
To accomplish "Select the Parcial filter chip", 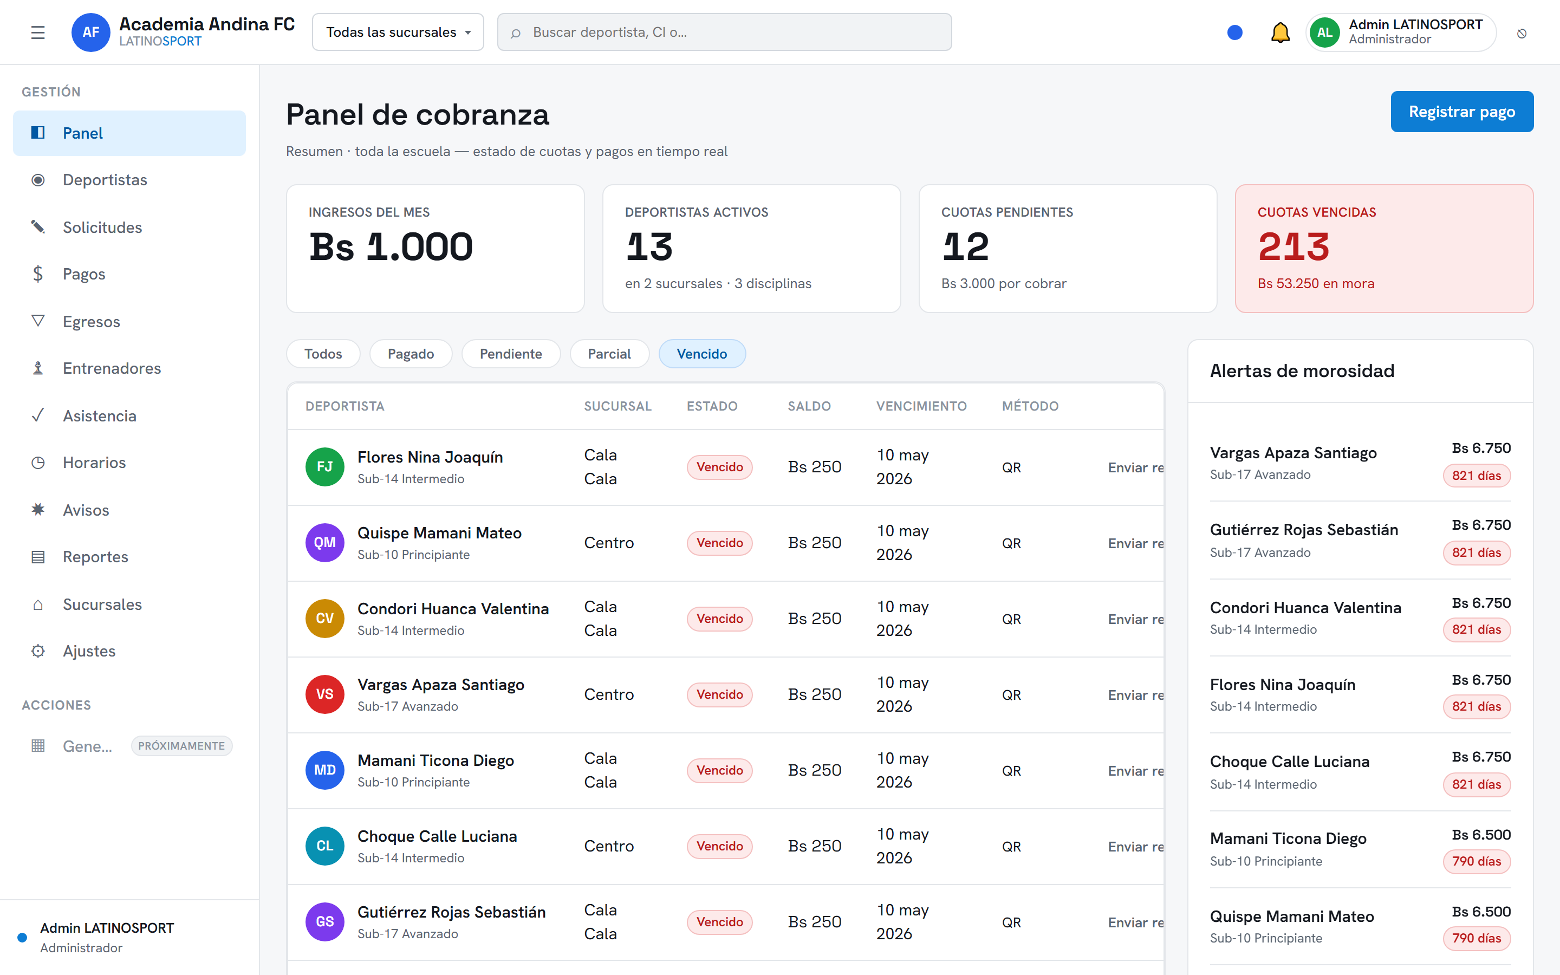I will click(609, 353).
